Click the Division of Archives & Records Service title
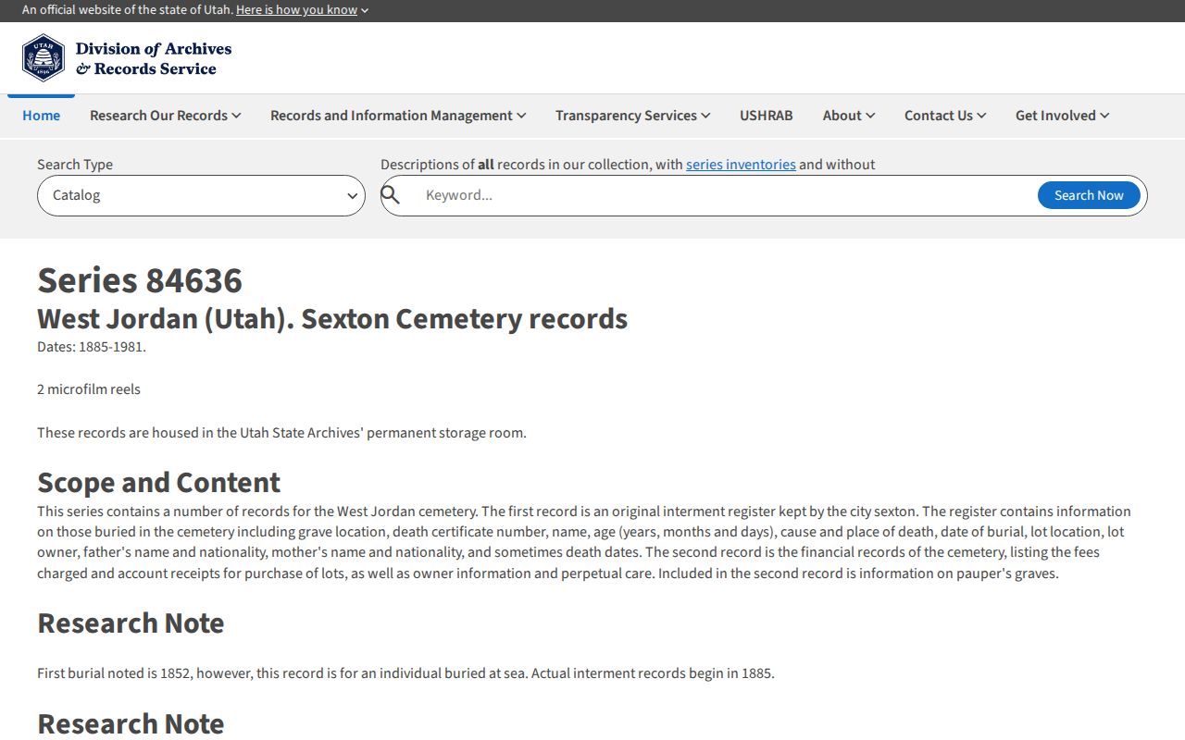Screen dimensions: 1185x740 click(x=154, y=58)
